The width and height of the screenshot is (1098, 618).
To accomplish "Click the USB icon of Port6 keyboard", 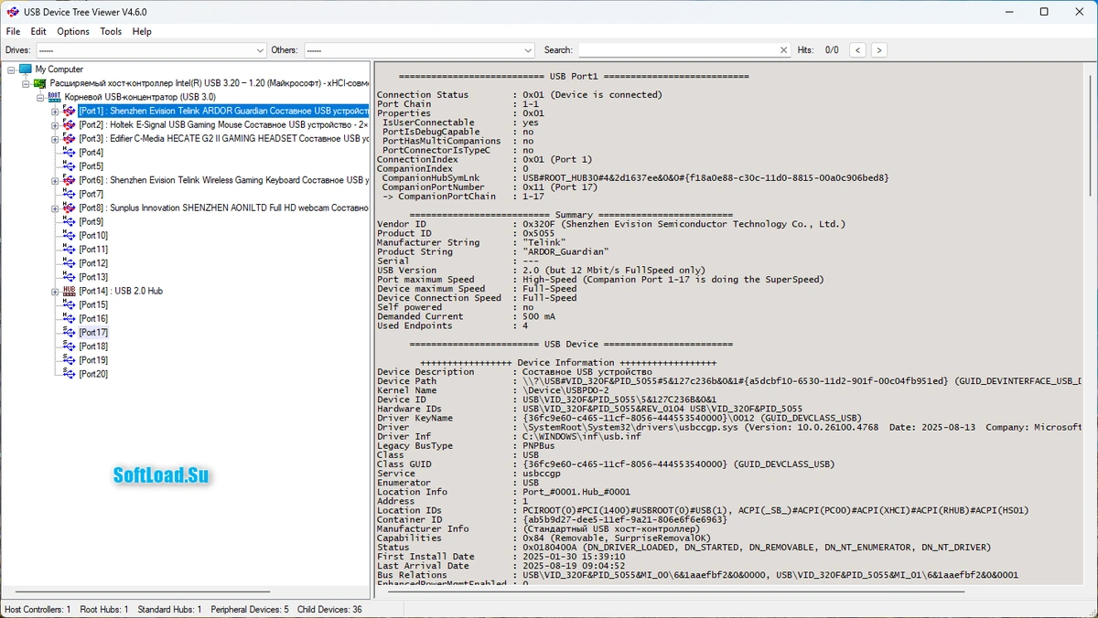I will pyautogui.click(x=70, y=180).
